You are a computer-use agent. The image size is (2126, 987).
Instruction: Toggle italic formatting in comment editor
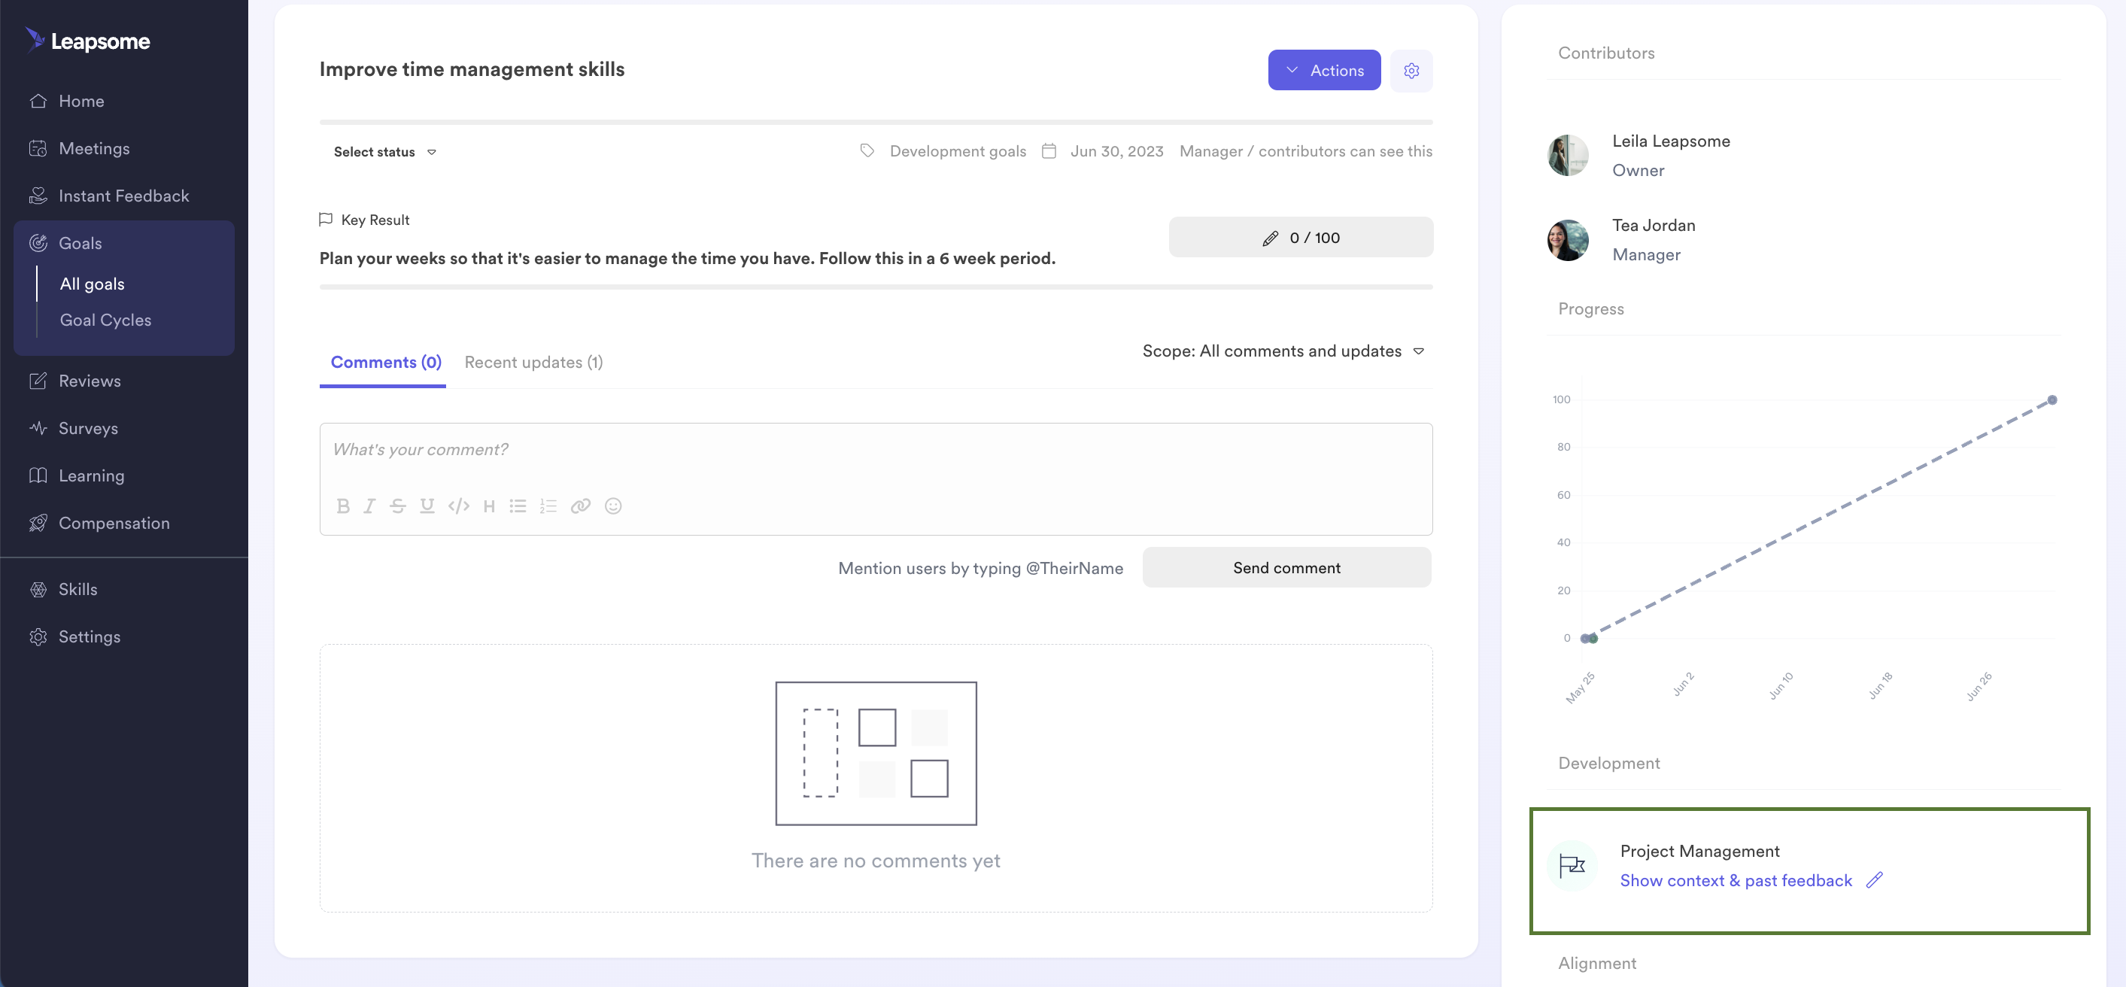369,506
